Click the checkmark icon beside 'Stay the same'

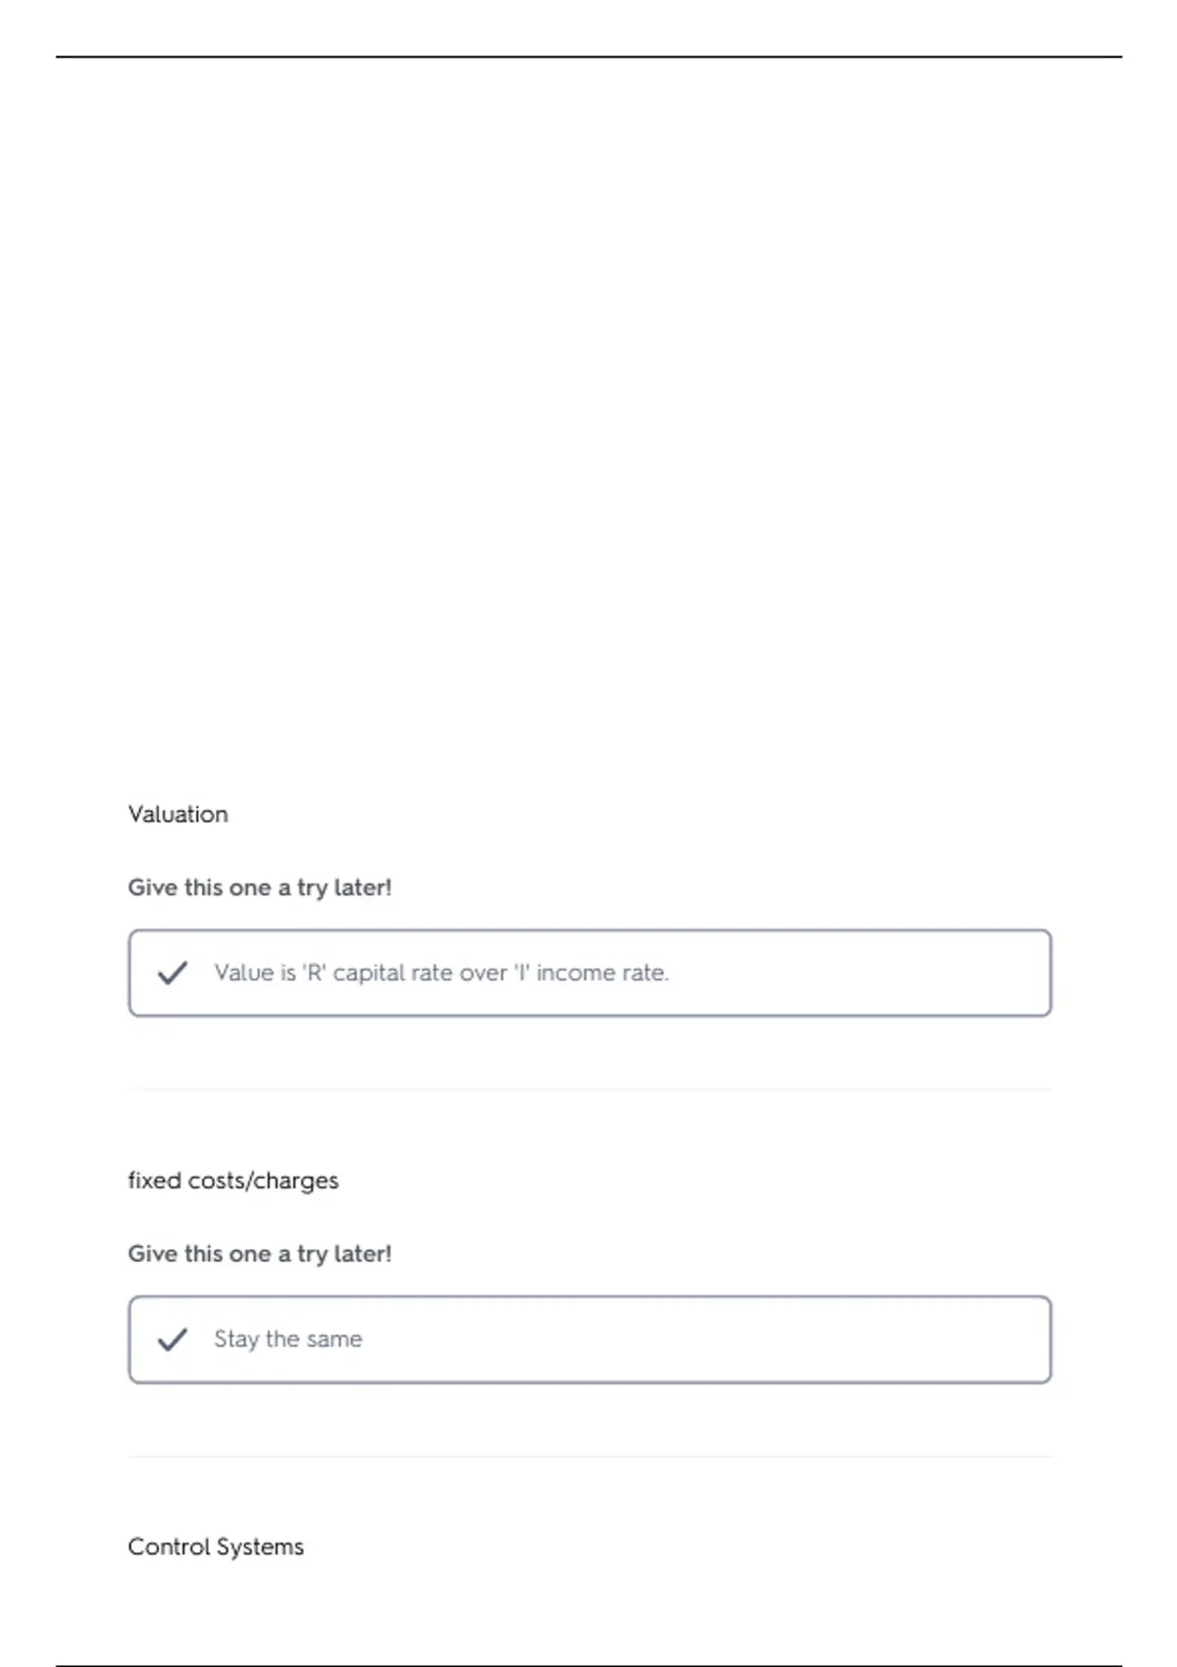pos(173,1339)
